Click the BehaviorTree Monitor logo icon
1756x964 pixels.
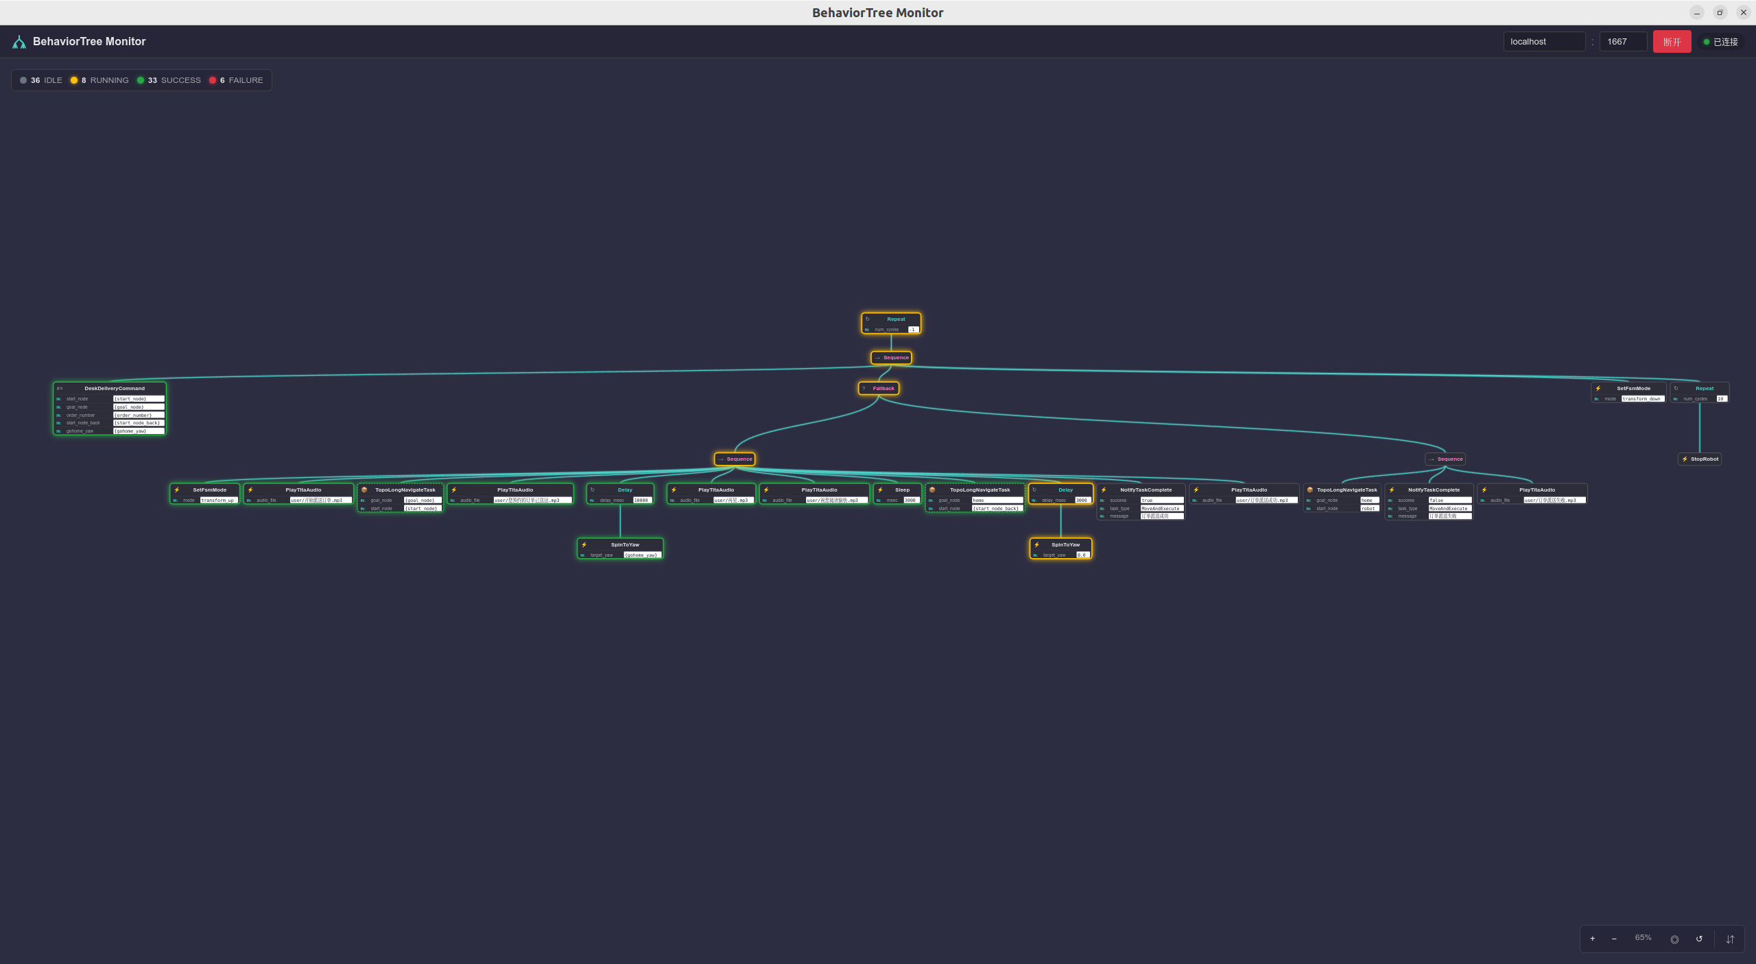coord(19,42)
